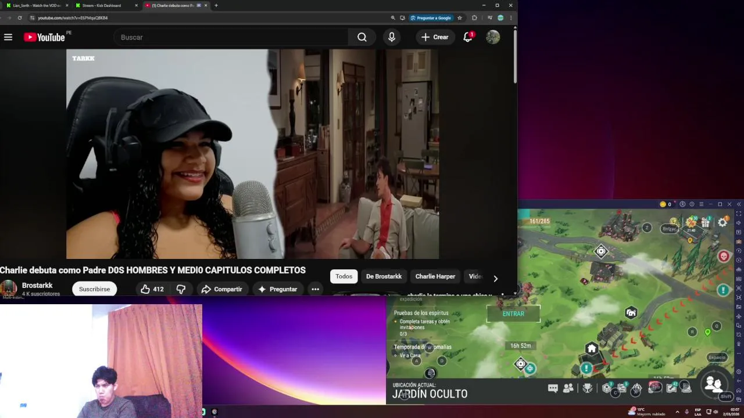Screen dimensions: 744x418
Task: Tap the green location pin on map
Action: click(707, 332)
